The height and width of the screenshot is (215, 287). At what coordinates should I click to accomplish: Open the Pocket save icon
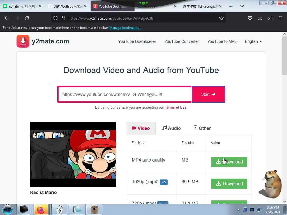click(x=250, y=18)
